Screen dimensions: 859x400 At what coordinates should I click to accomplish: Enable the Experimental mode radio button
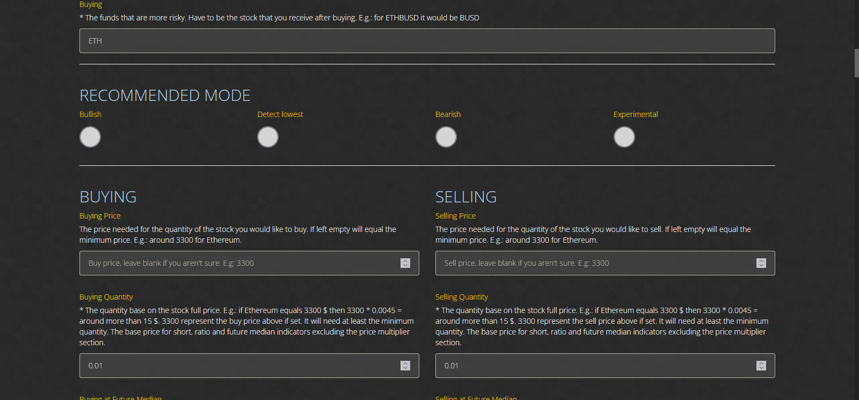pyautogui.click(x=624, y=137)
